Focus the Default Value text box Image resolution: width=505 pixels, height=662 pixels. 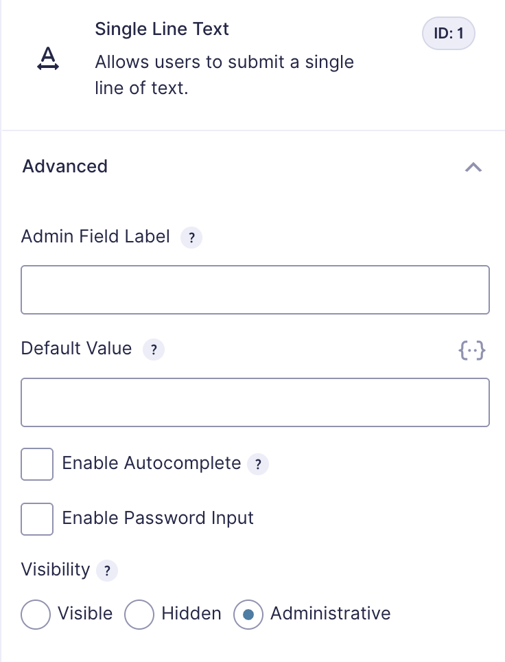coord(255,402)
